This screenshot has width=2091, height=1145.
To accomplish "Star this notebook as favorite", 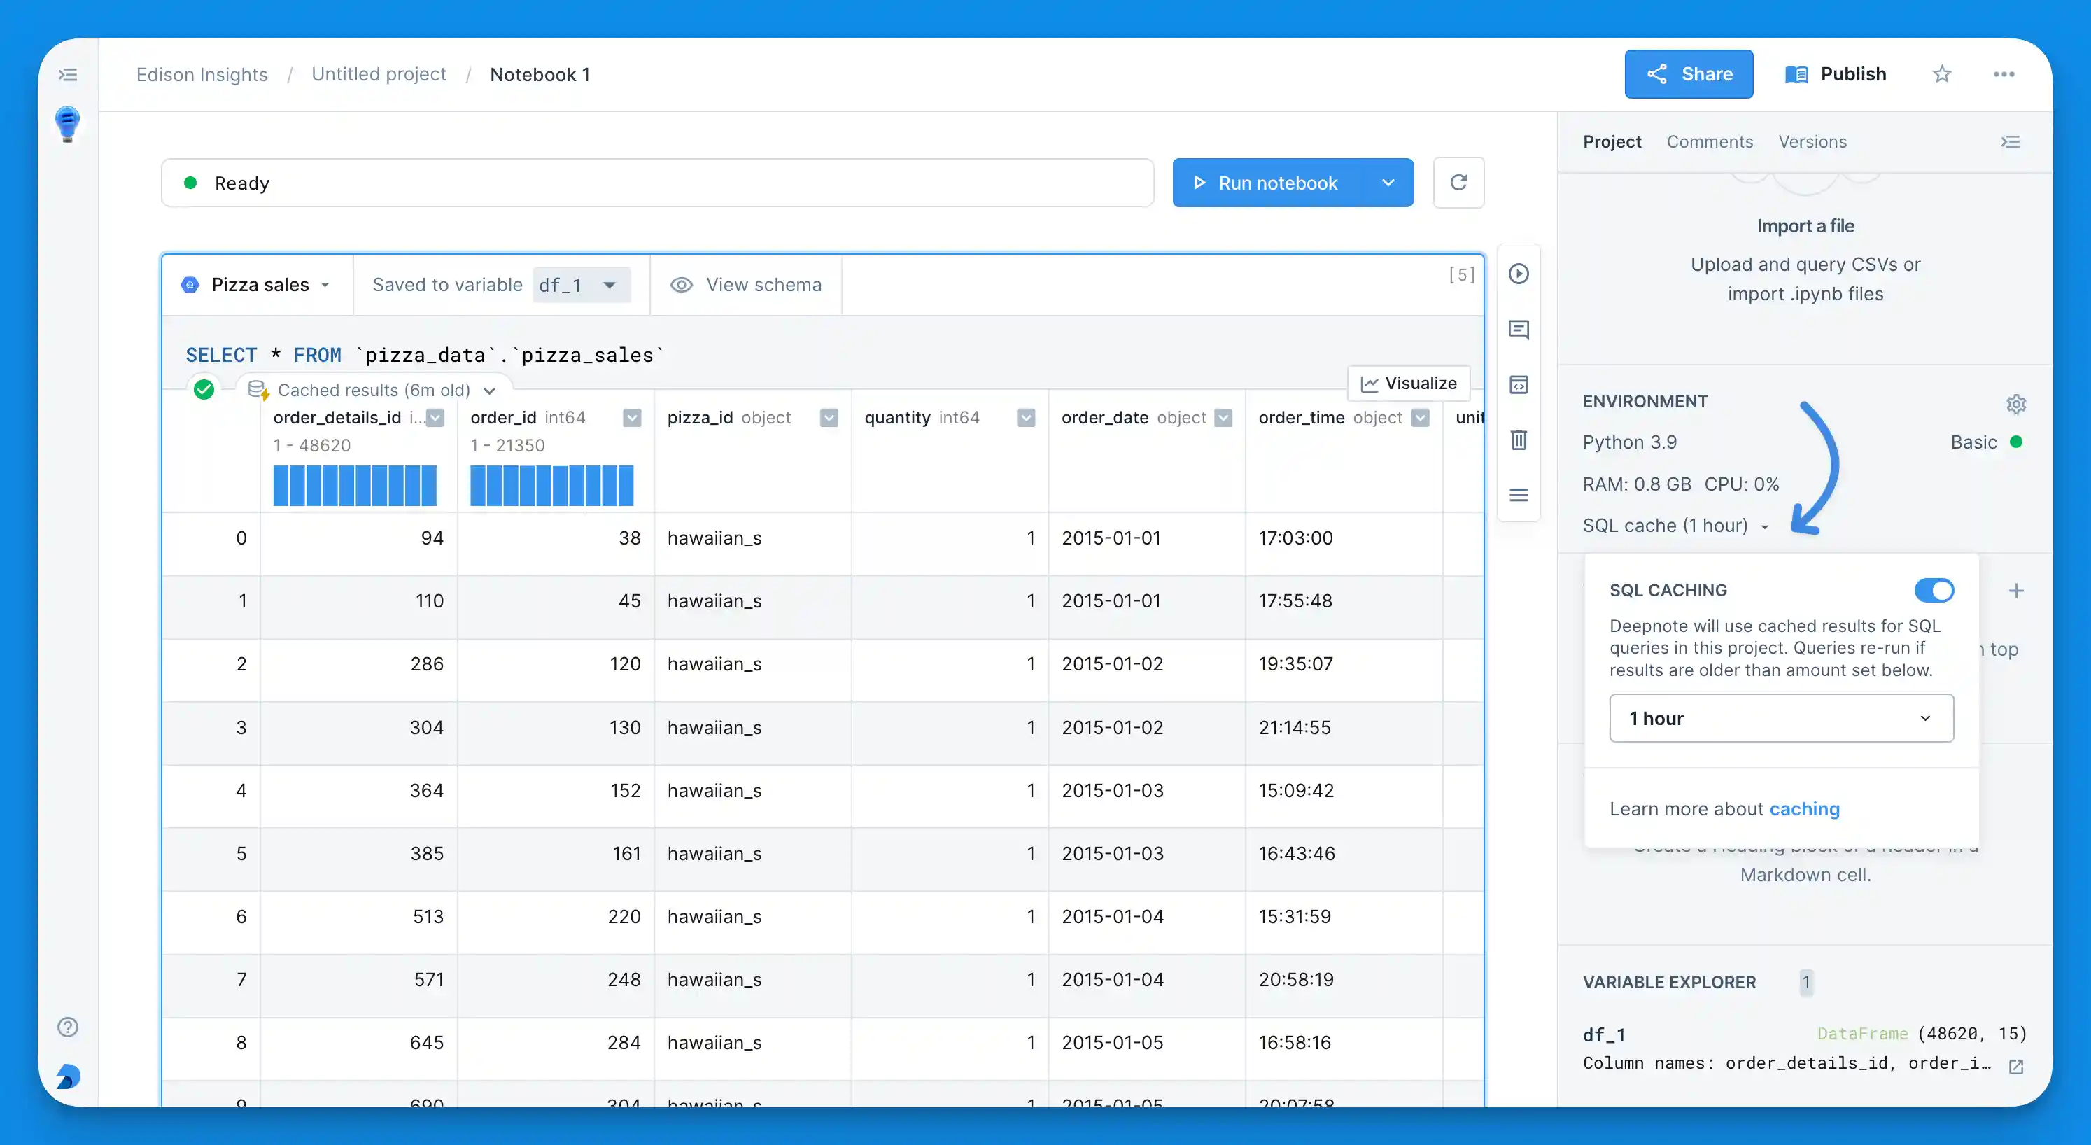I will point(1942,74).
